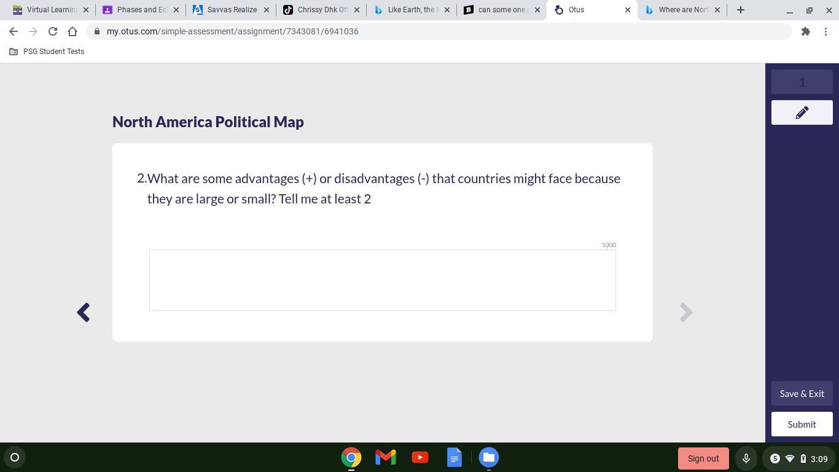The height and width of the screenshot is (472, 839).
Task: Click the battery status icon
Action: (803, 458)
